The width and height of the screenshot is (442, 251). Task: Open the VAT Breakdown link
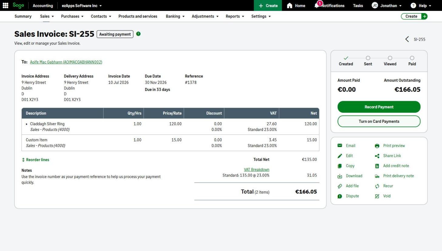257,170
